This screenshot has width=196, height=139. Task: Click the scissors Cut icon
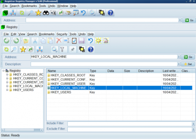point(35,41)
